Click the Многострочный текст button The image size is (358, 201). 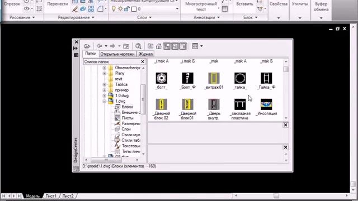(x=201, y=7)
